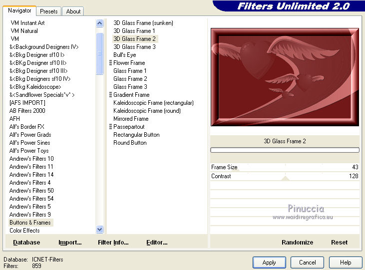Open the About tab
This screenshot has width=365, height=270.
click(x=73, y=11)
